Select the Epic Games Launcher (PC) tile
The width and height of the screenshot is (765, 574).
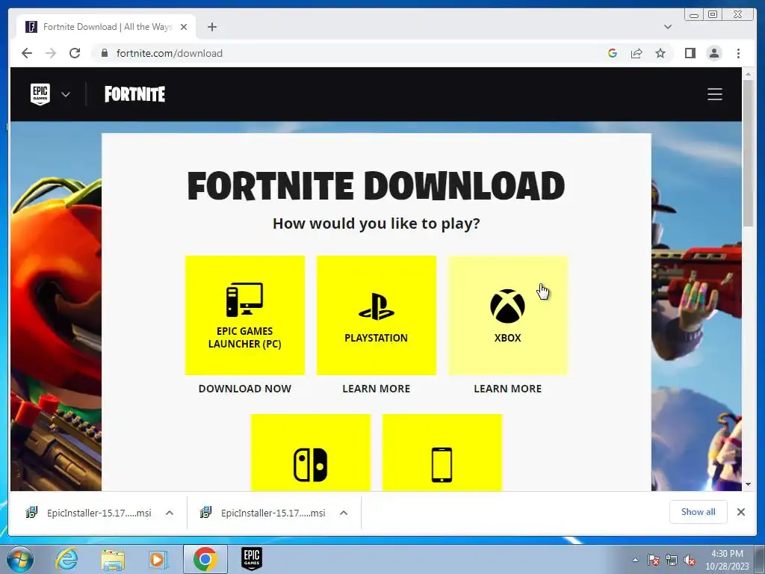coord(245,315)
